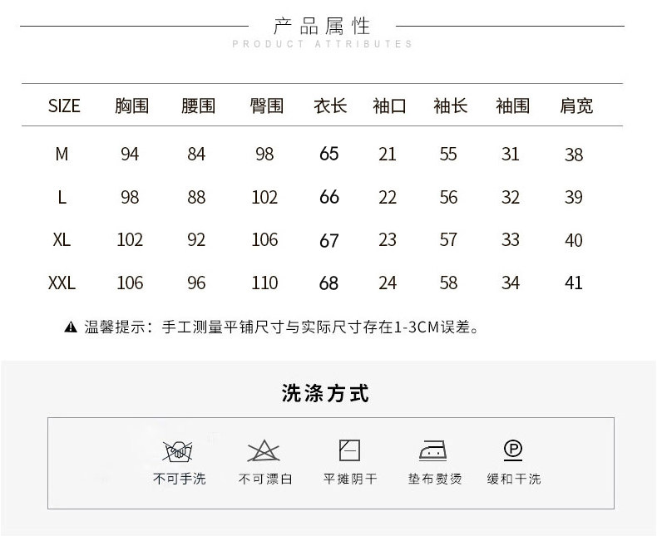Select the M size row label
Screen dimensions: 657x536
62,155
